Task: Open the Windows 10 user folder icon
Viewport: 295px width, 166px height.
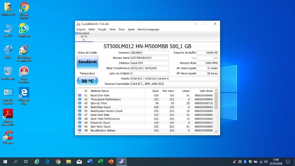Action: 8,9
